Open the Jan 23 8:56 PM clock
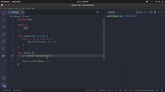 click(x=82, y=2)
